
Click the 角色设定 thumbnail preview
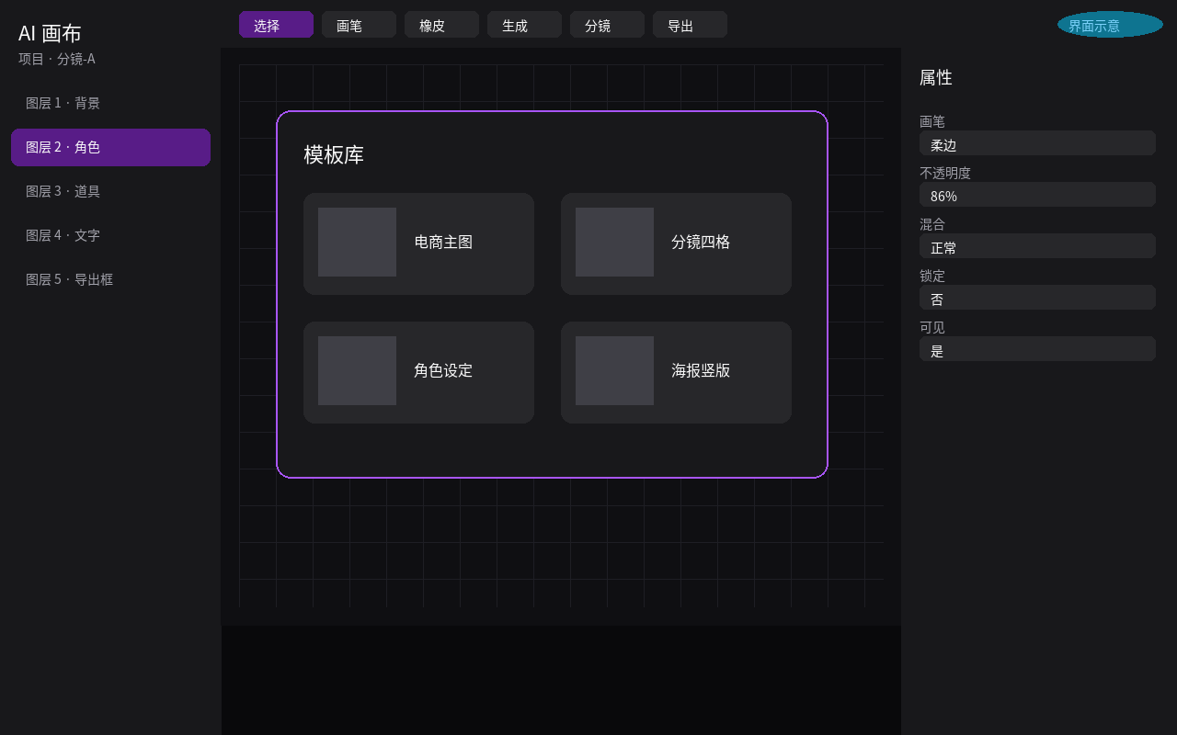click(357, 370)
